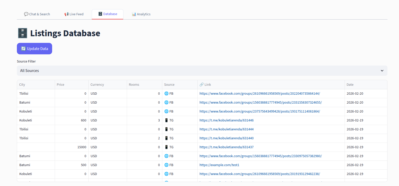
Task: Click the Date column header
Action: [350, 85]
